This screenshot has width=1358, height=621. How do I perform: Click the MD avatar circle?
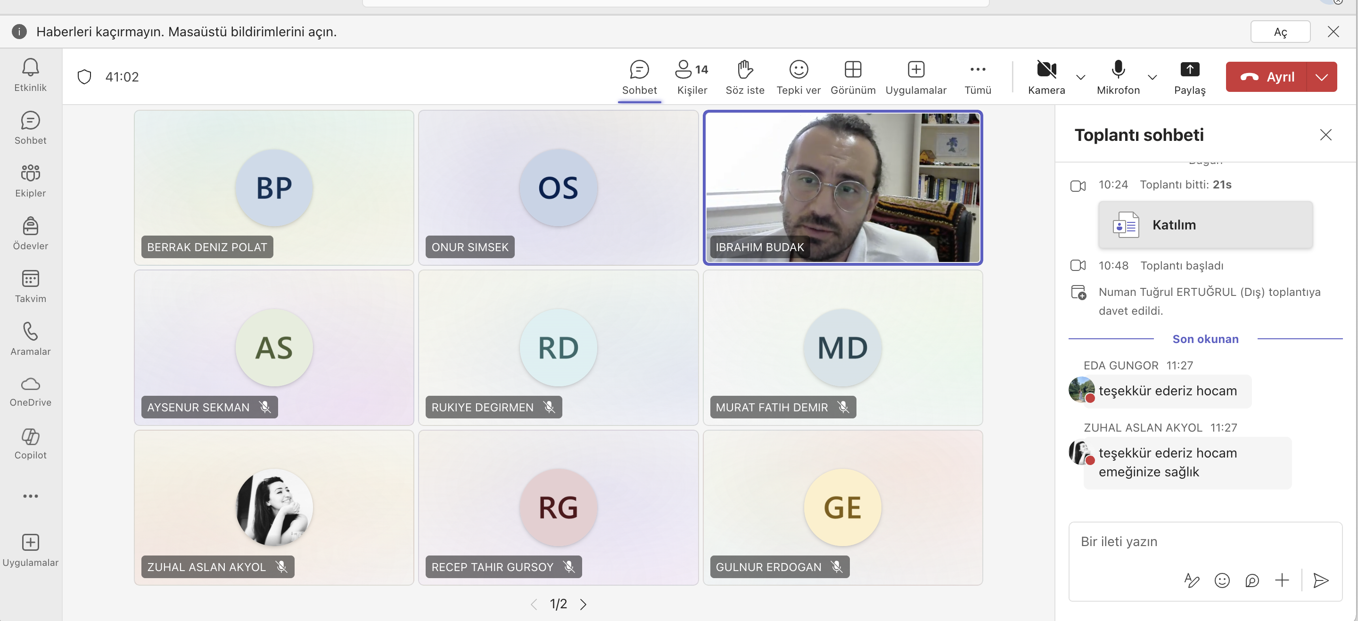point(842,347)
